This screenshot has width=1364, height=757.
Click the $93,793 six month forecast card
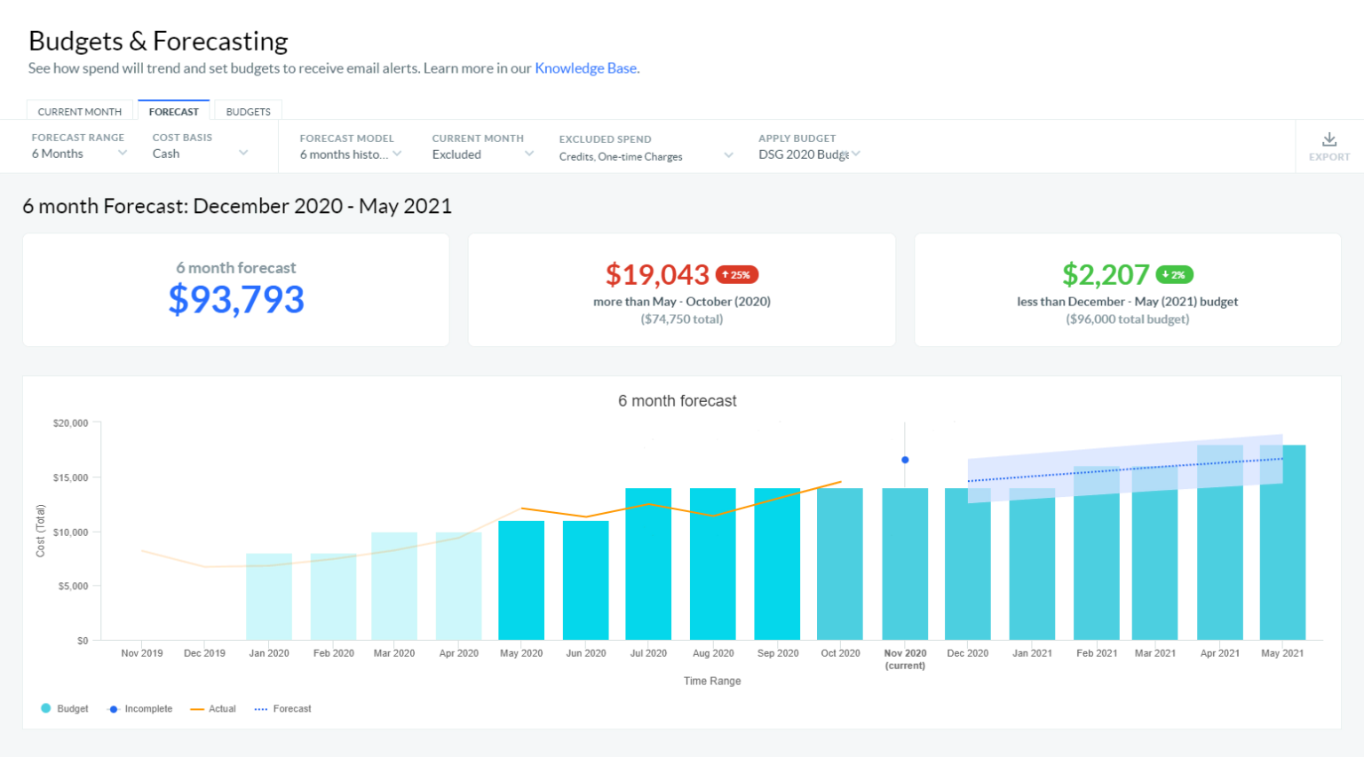[236, 289]
